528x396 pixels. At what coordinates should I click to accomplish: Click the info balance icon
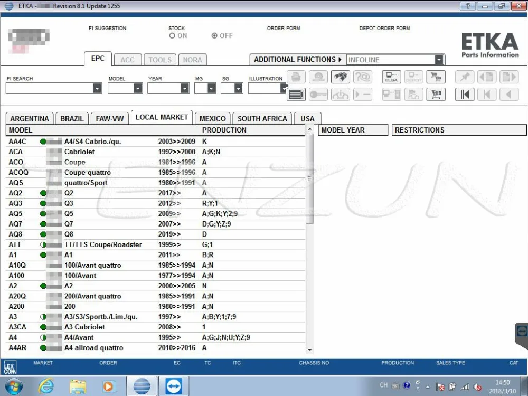341,95
